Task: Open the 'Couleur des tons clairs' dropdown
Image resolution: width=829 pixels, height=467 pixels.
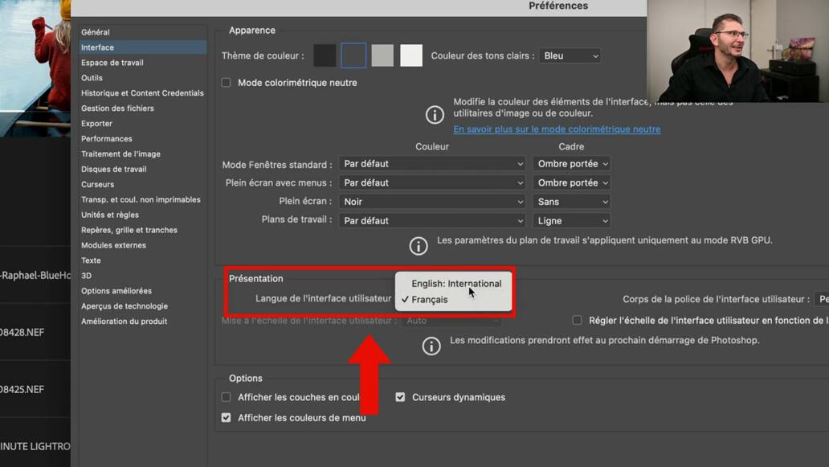Action: 570,55
